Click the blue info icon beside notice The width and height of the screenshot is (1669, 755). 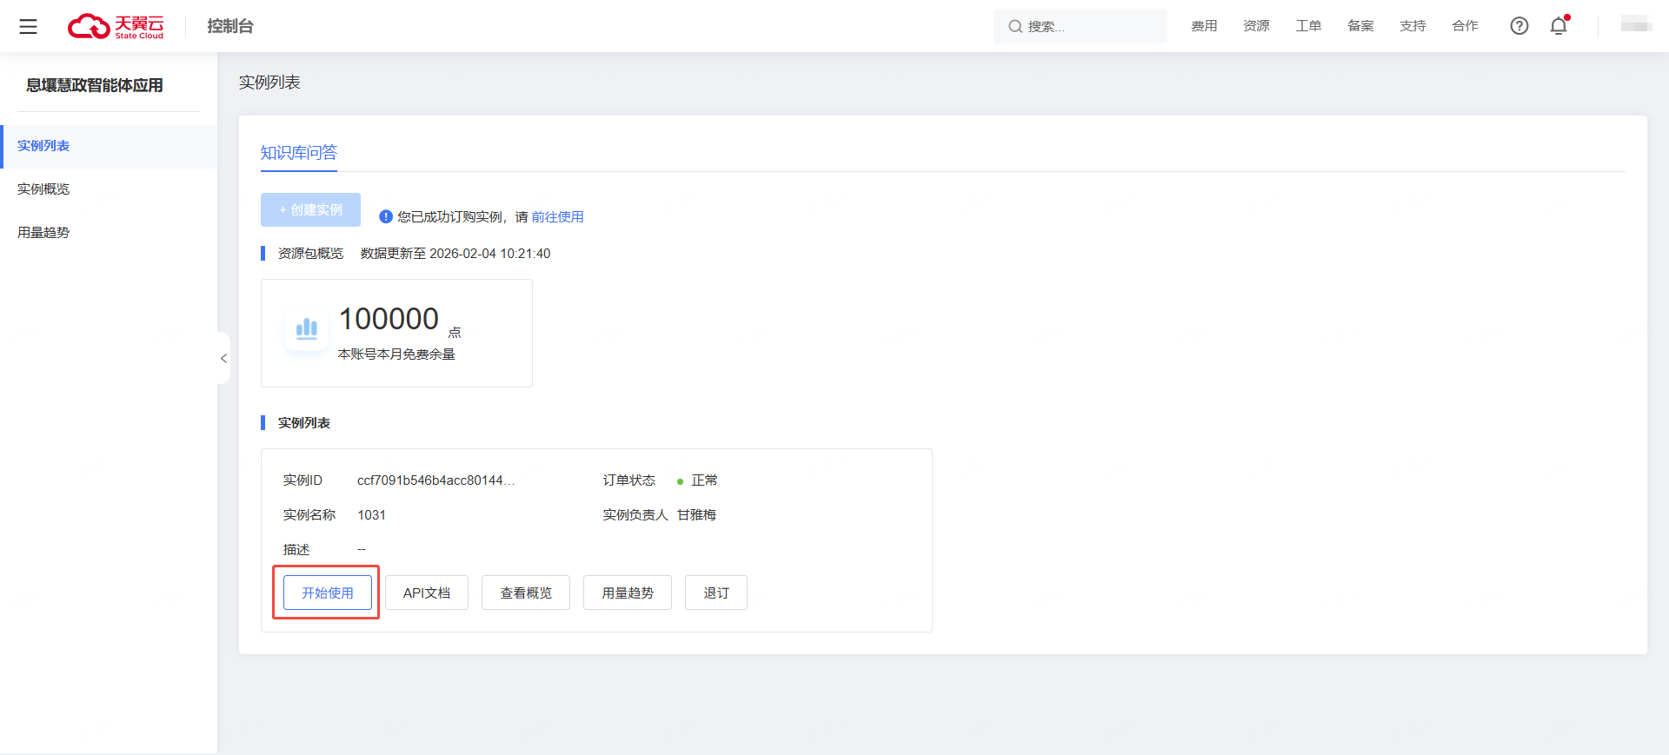tap(386, 216)
